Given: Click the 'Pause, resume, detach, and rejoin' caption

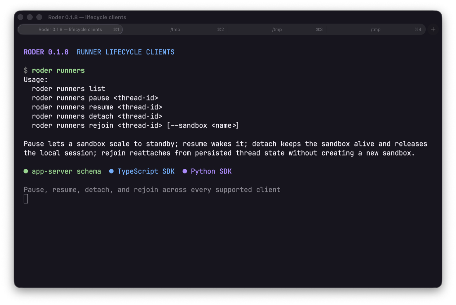Looking at the screenshot, I should [152, 190].
